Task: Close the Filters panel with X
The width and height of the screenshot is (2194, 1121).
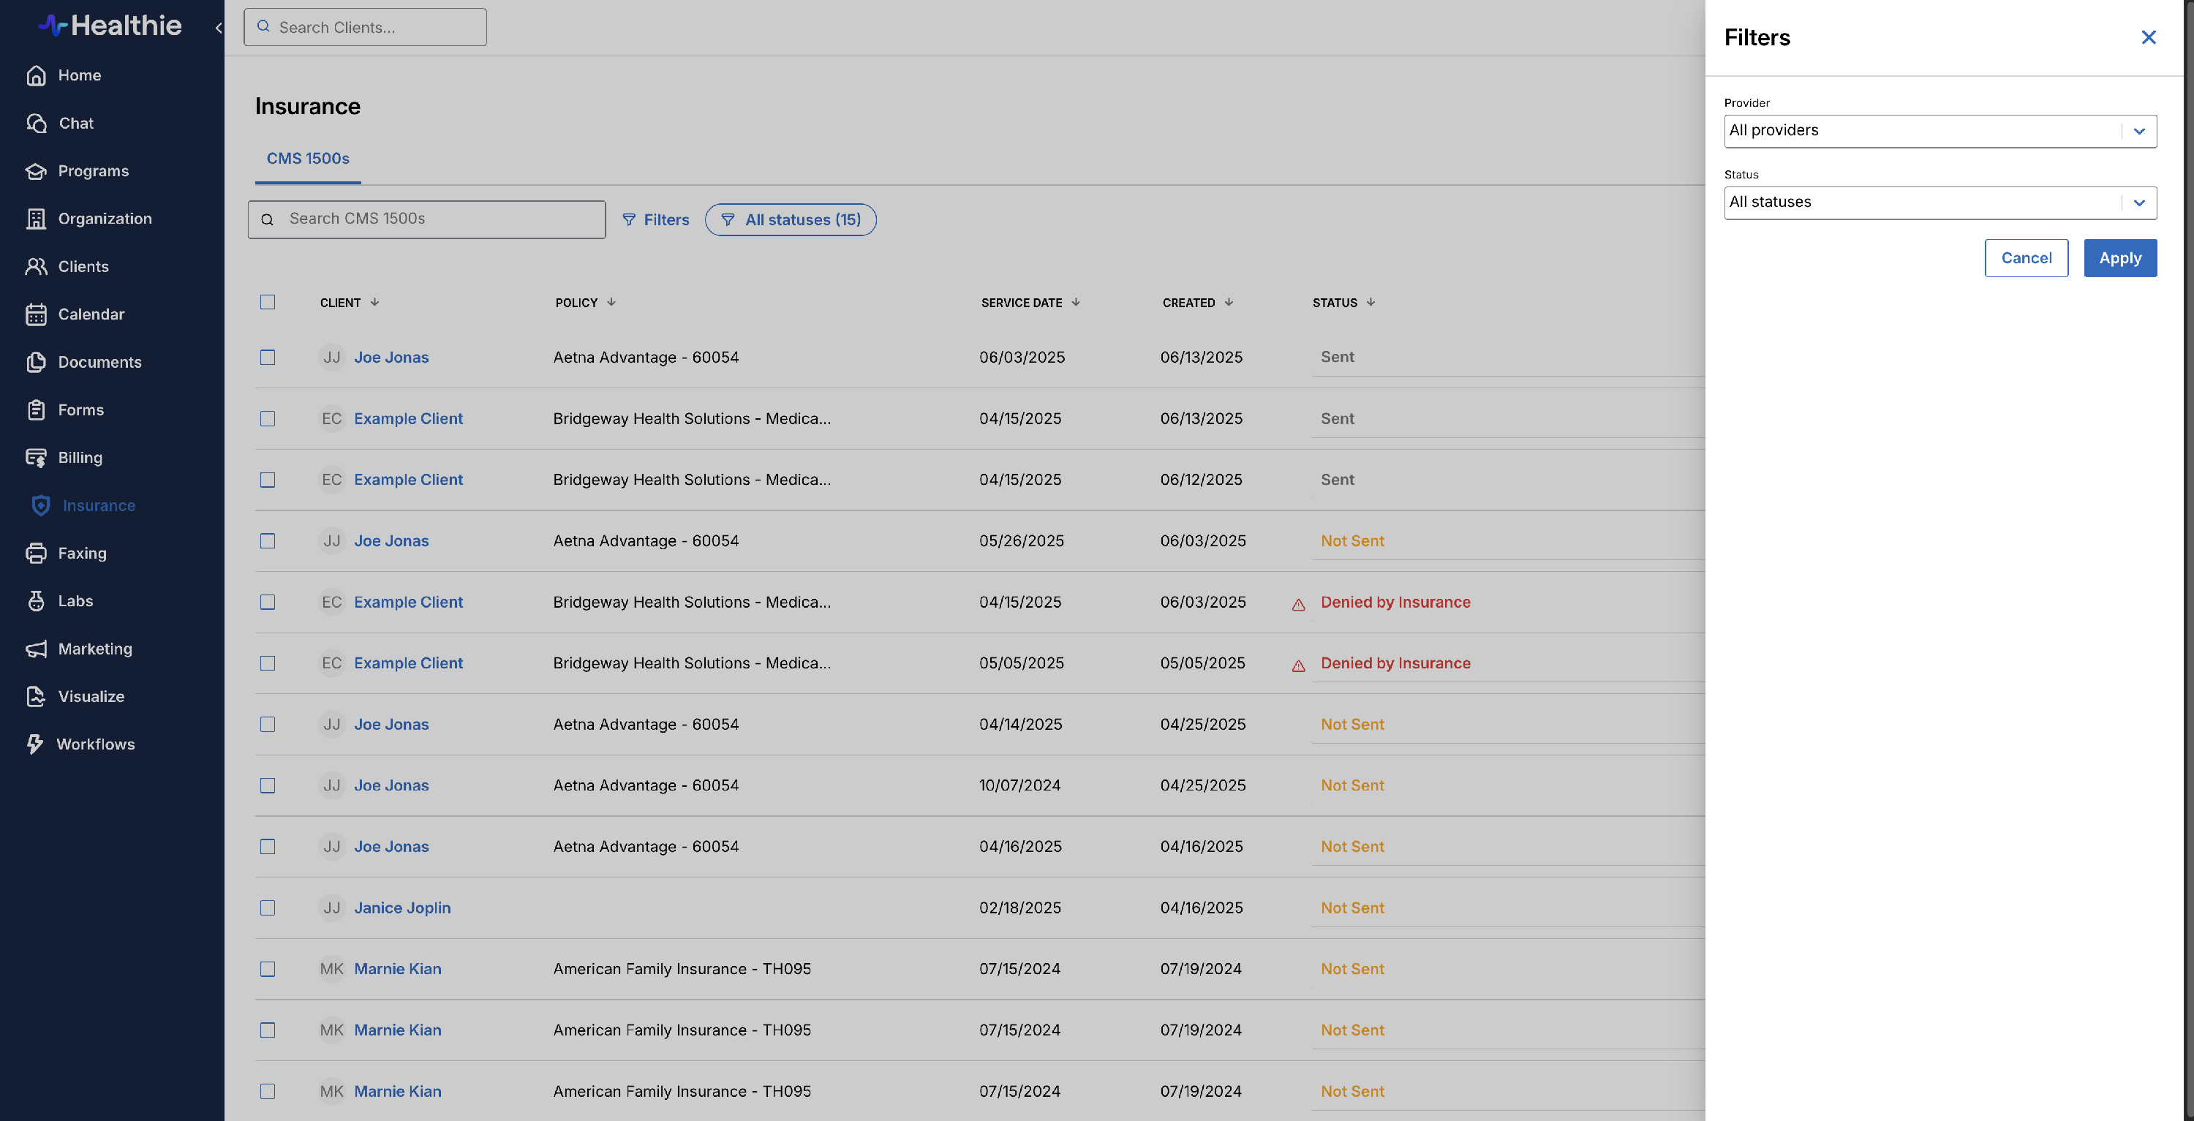Action: 2148,37
